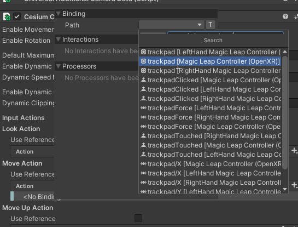Choose trackpad/X [RightHand Magic Leap Controller

pyautogui.click(x=210, y=183)
